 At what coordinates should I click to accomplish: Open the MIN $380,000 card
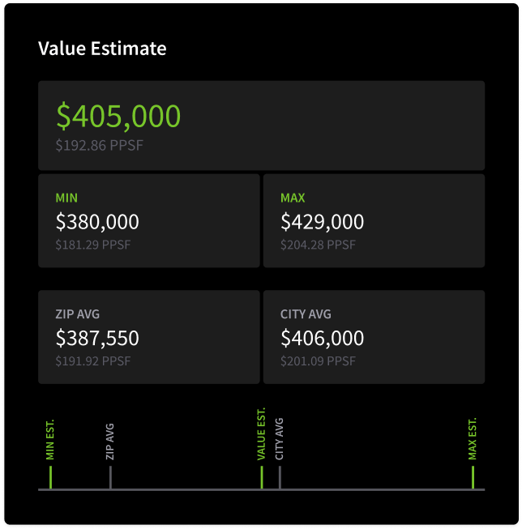click(x=149, y=221)
